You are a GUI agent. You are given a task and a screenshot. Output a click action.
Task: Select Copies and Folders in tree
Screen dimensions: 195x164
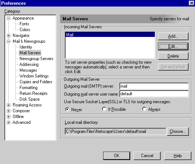coord(36,82)
